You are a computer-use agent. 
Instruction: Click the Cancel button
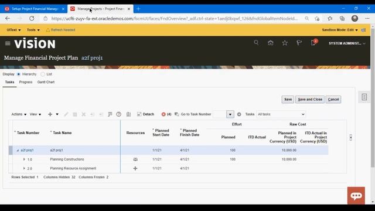click(x=333, y=99)
